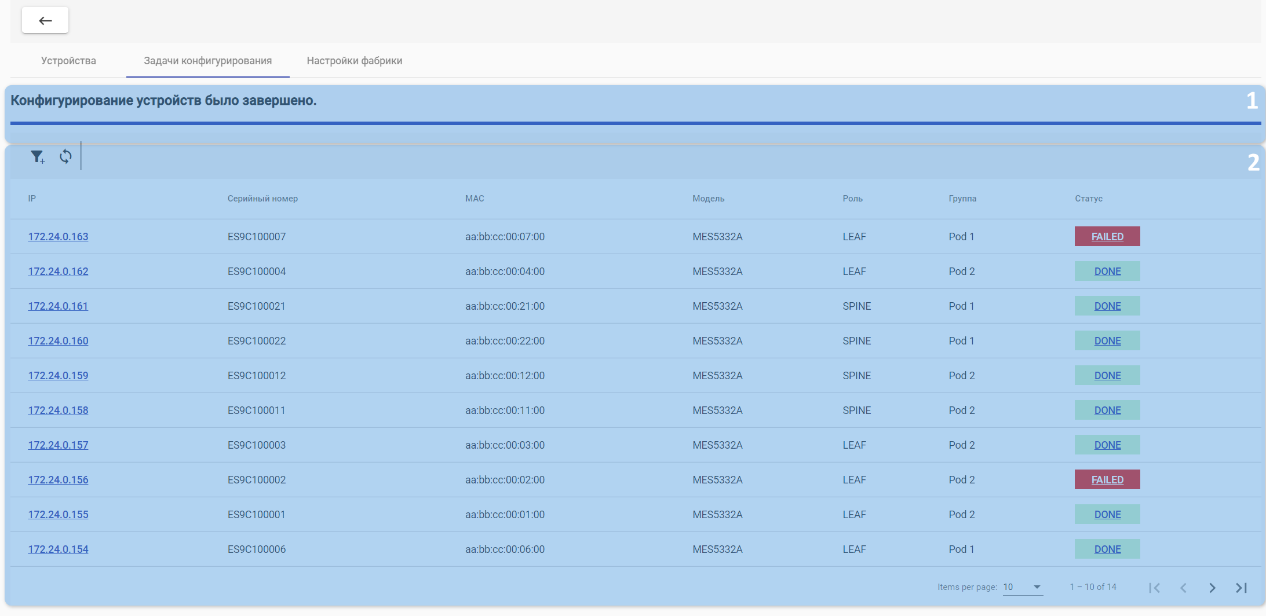
Task: Click the Модель column header
Action: coord(708,199)
